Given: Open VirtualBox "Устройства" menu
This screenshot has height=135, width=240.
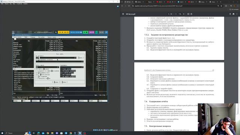Looking at the screenshot, I should tap(19, 4).
